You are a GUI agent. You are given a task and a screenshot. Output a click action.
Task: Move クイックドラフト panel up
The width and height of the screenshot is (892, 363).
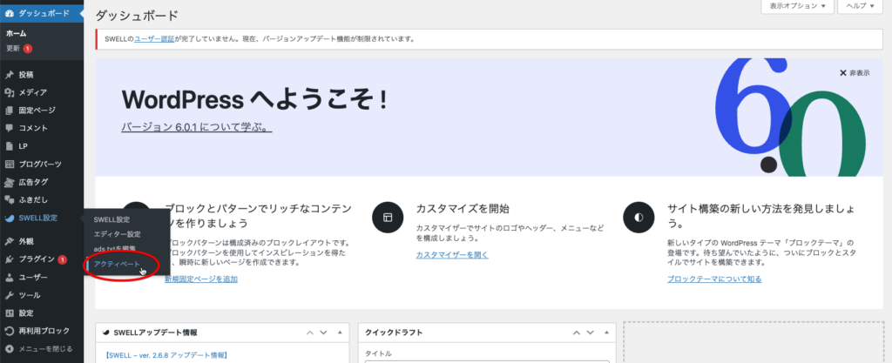(x=578, y=333)
